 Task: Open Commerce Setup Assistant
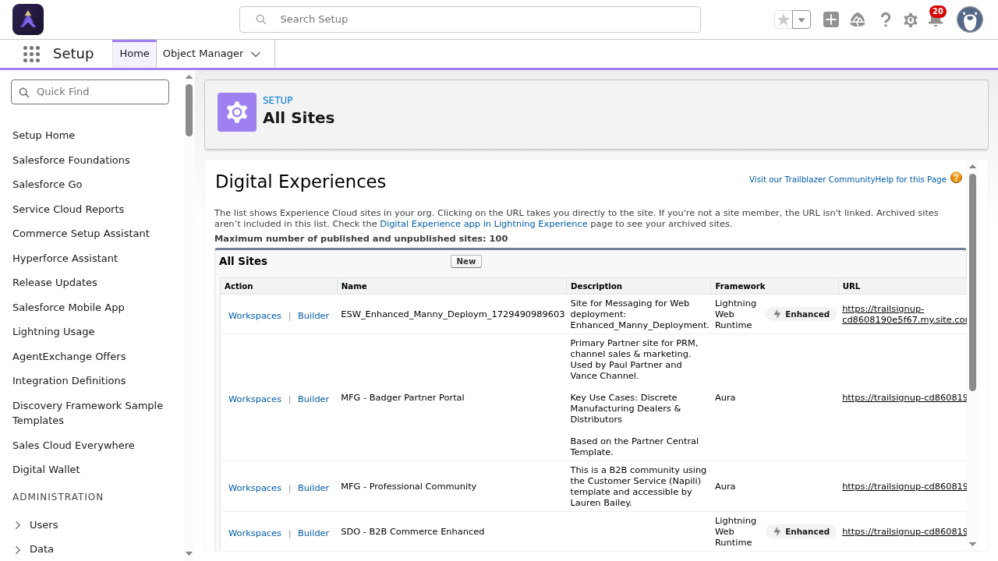(81, 234)
